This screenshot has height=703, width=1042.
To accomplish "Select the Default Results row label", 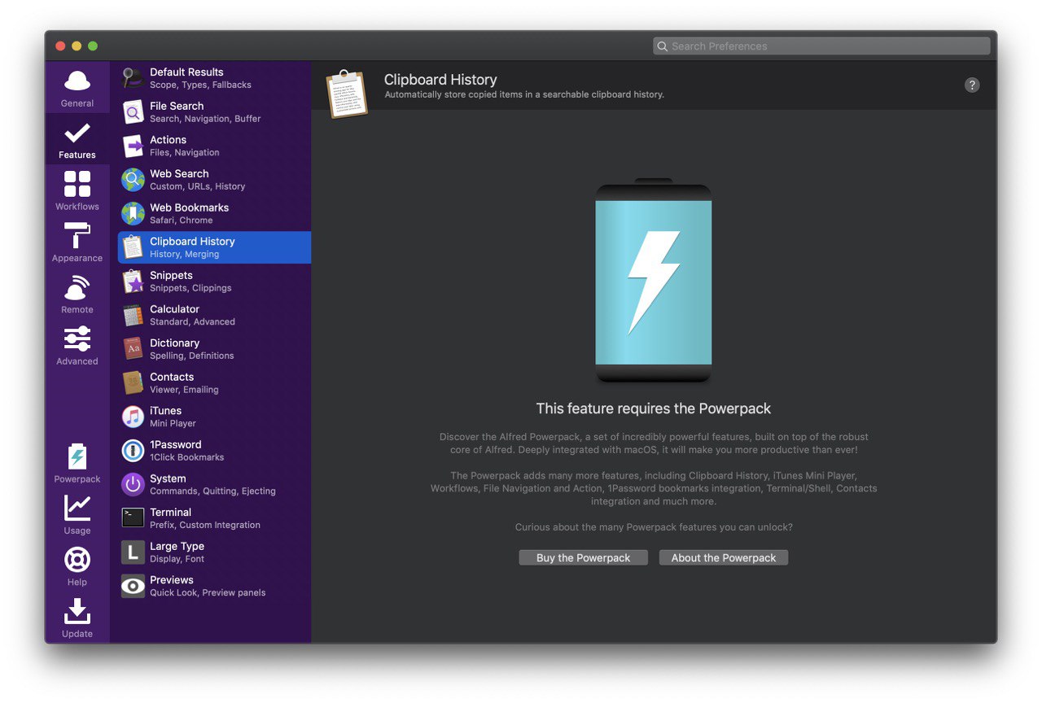I will [x=186, y=72].
